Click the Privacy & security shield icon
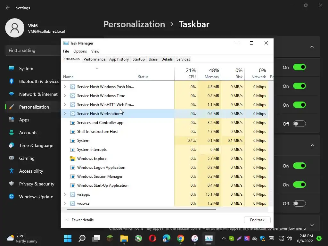Image resolution: width=328 pixels, height=246 pixels. (12, 184)
